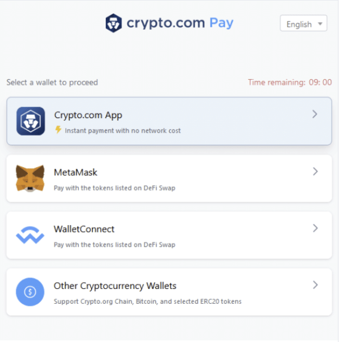The width and height of the screenshot is (339, 342).
Task: Choose MetaMask wallet label
Action: pyautogui.click(x=76, y=172)
